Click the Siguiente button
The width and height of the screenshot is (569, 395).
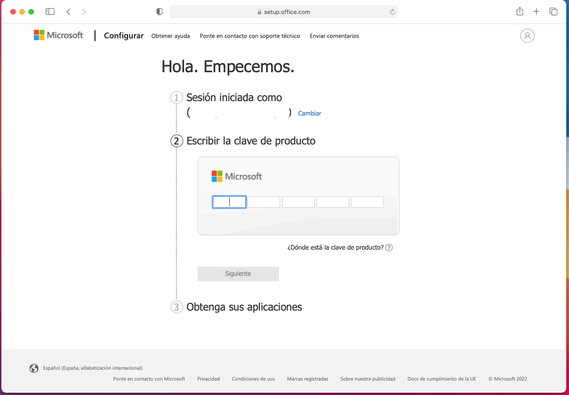pyautogui.click(x=238, y=274)
